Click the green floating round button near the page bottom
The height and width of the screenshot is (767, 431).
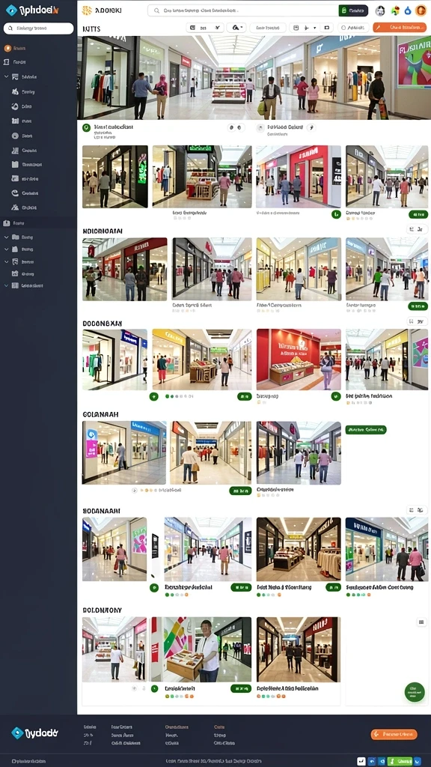click(x=415, y=692)
